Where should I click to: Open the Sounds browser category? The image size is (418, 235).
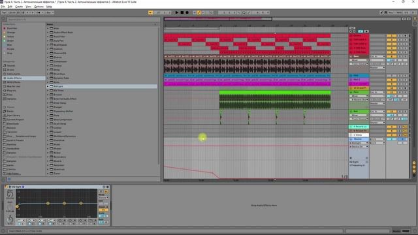pyautogui.click(x=11, y=65)
